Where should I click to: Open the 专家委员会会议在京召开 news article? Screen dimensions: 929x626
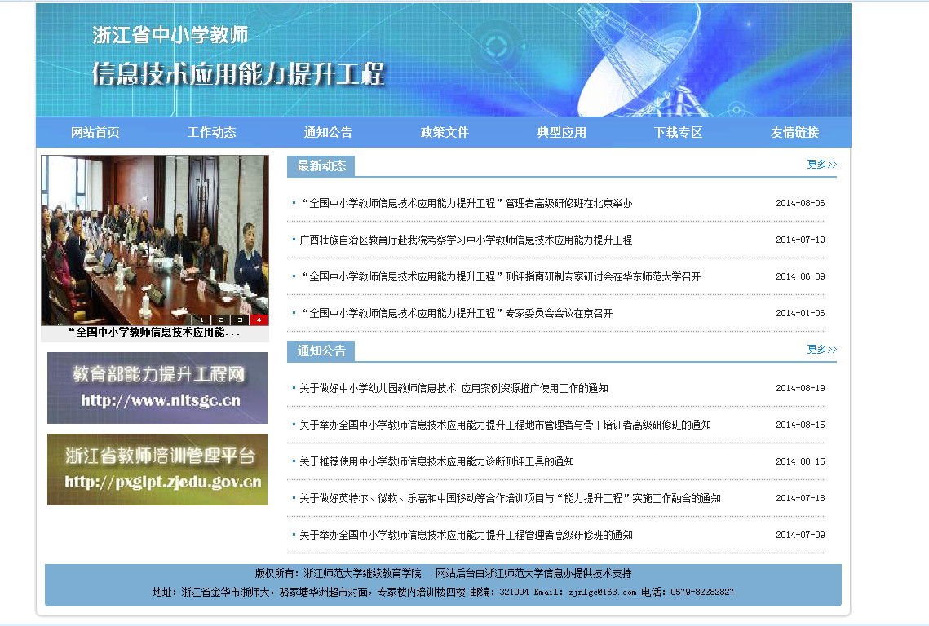[457, 314]
